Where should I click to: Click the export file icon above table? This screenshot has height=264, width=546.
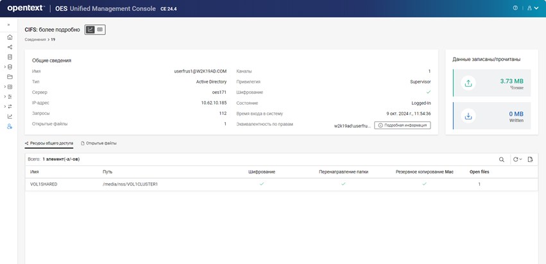[x=530, y=159]
